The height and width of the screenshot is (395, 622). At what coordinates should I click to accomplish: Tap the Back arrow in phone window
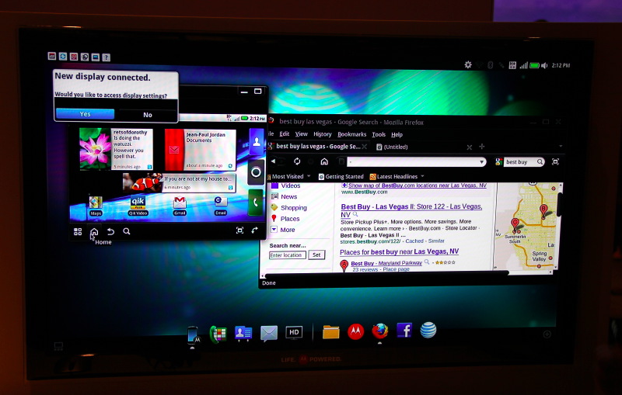[x=110, y=231]
